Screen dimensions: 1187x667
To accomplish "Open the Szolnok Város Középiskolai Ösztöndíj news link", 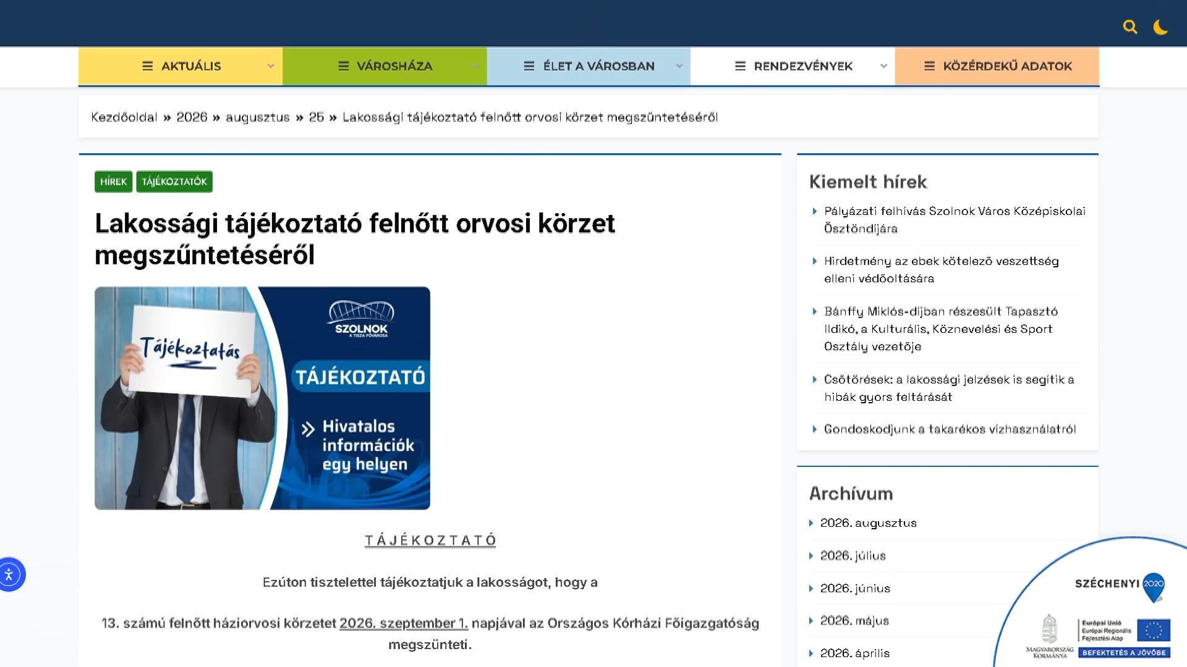I will click(x=955, y=220).
